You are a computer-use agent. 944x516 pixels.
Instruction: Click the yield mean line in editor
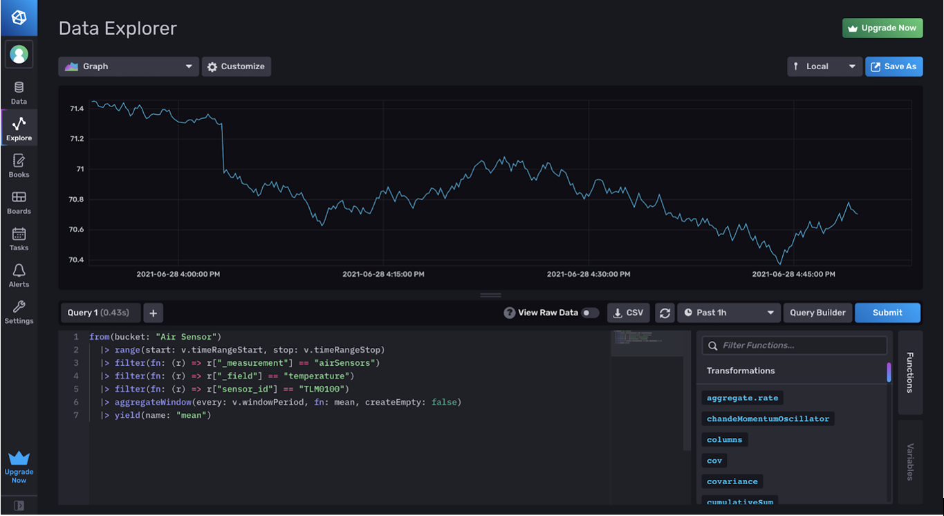click(155, 415)
